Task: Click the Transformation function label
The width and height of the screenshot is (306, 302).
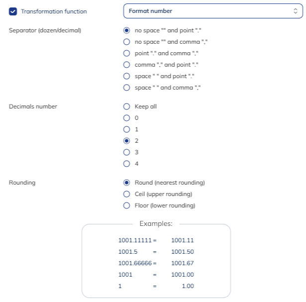Action: pyautogui.click(x=54, y=11)
